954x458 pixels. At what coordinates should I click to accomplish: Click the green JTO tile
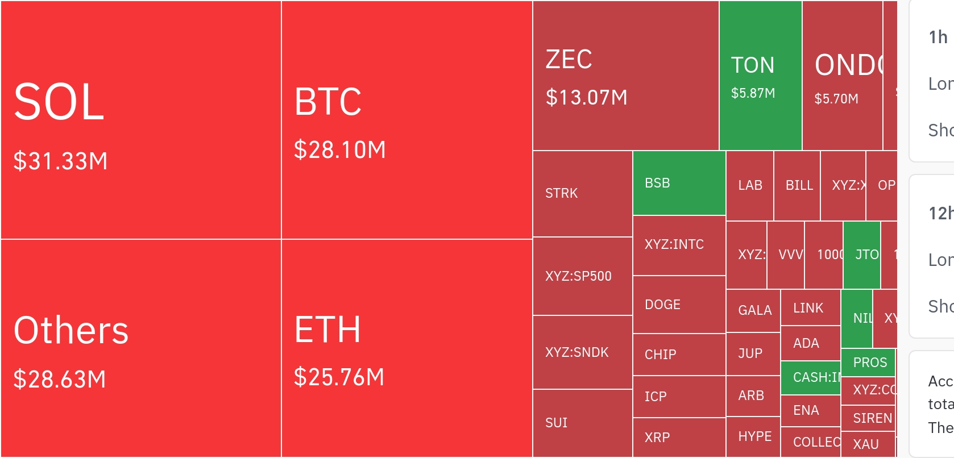(862, 255)
